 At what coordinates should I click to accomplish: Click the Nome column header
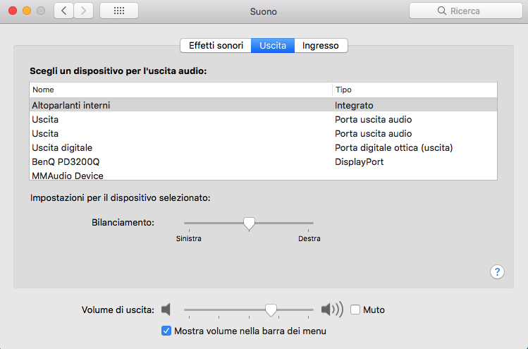(x=181, y=90)
